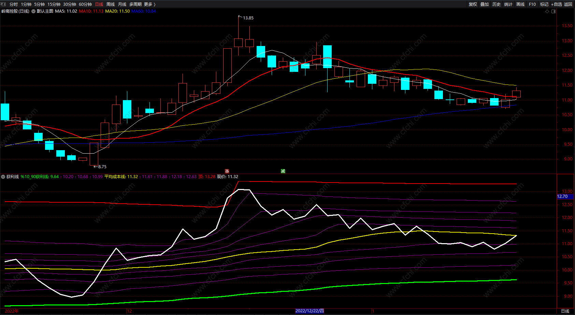Open the 画线 drawing tools
Screen dimensions: 575x315
pos(520,4)
